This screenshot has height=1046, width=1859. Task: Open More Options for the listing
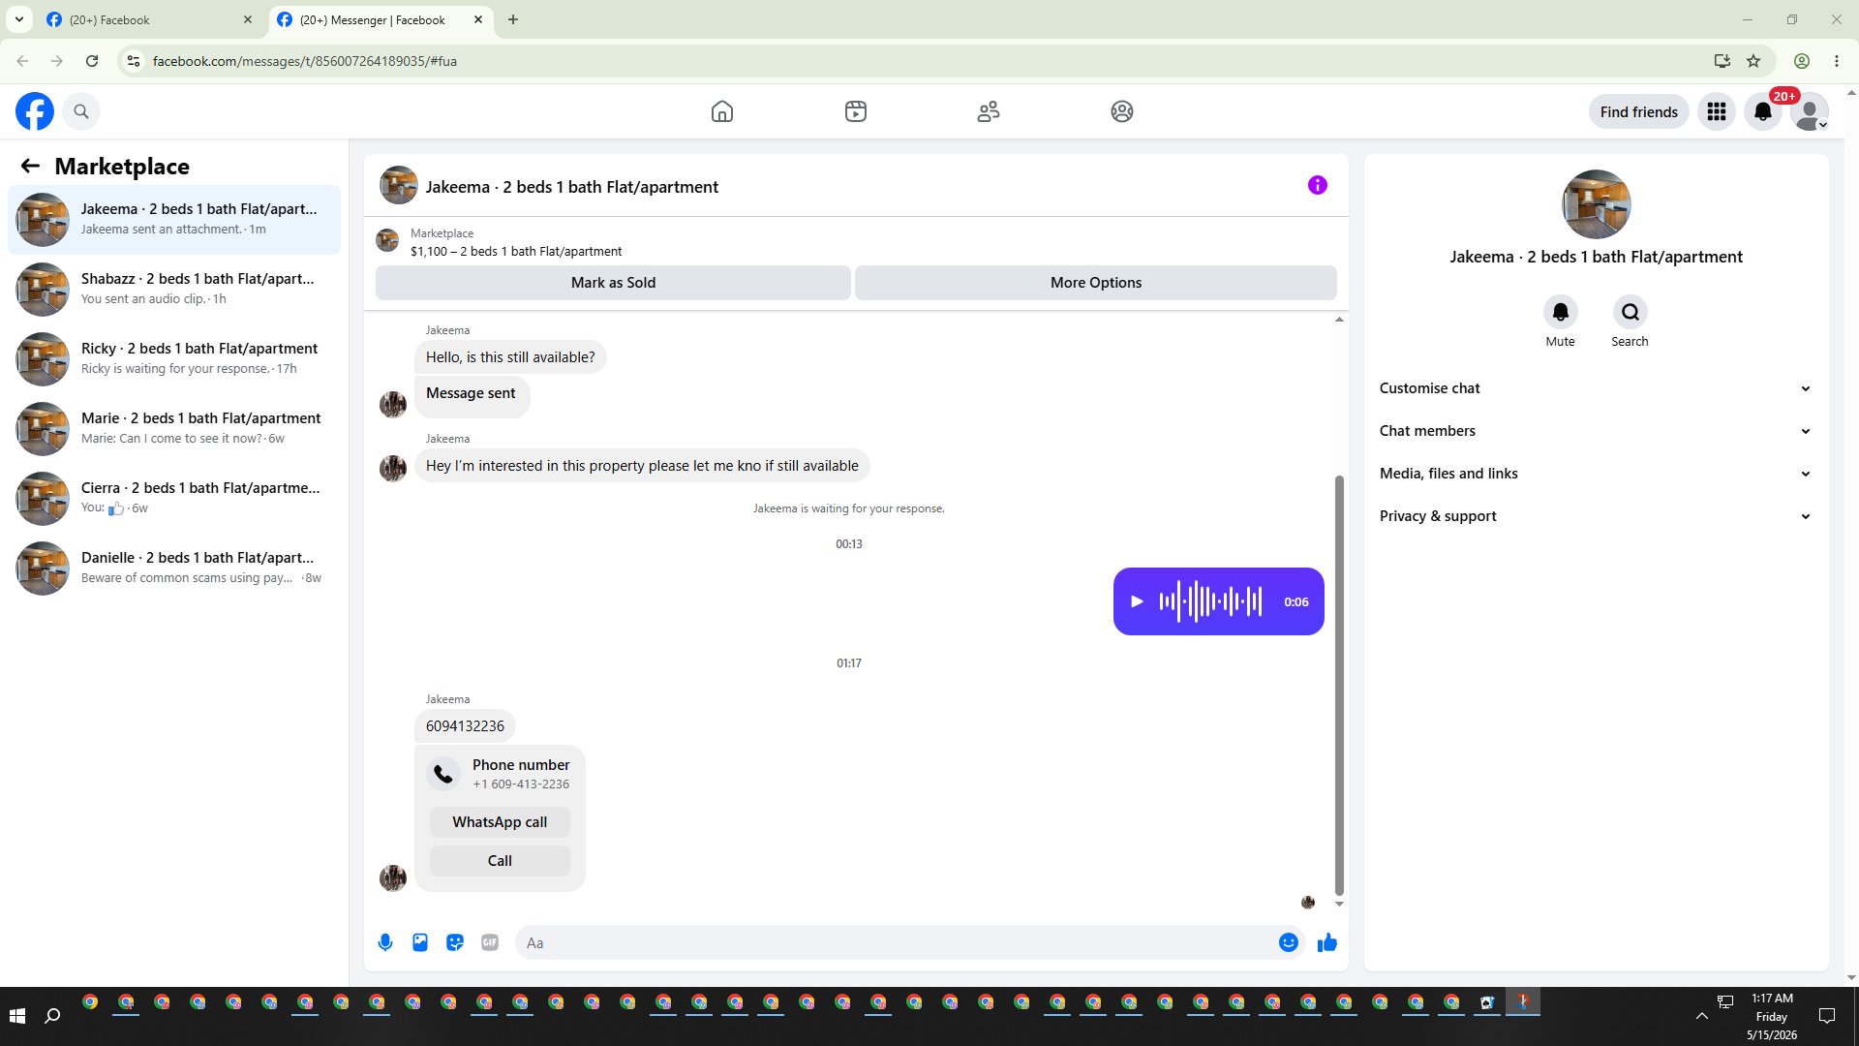coord(1096,283)
